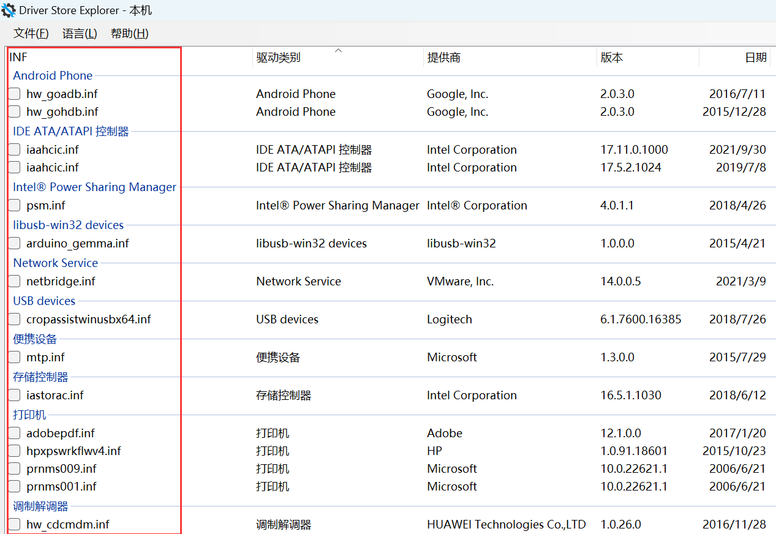The width and height of the screenshot is (776, 534).
Task: Collapse the IDE ATA/ATAPI 控制器 group header
Action: 71,132
